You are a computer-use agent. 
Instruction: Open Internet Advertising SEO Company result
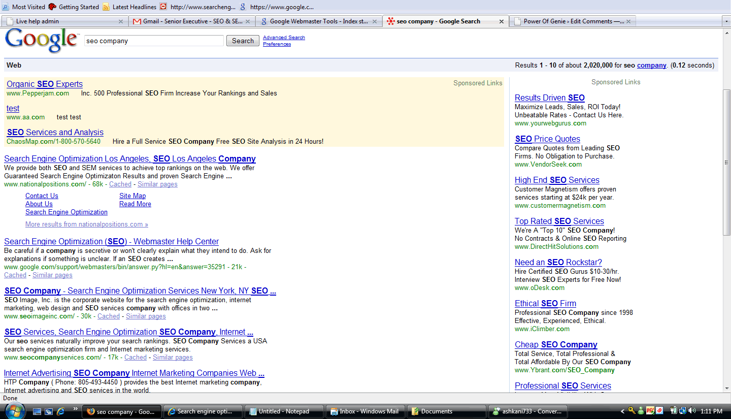(x=134, y=373)
